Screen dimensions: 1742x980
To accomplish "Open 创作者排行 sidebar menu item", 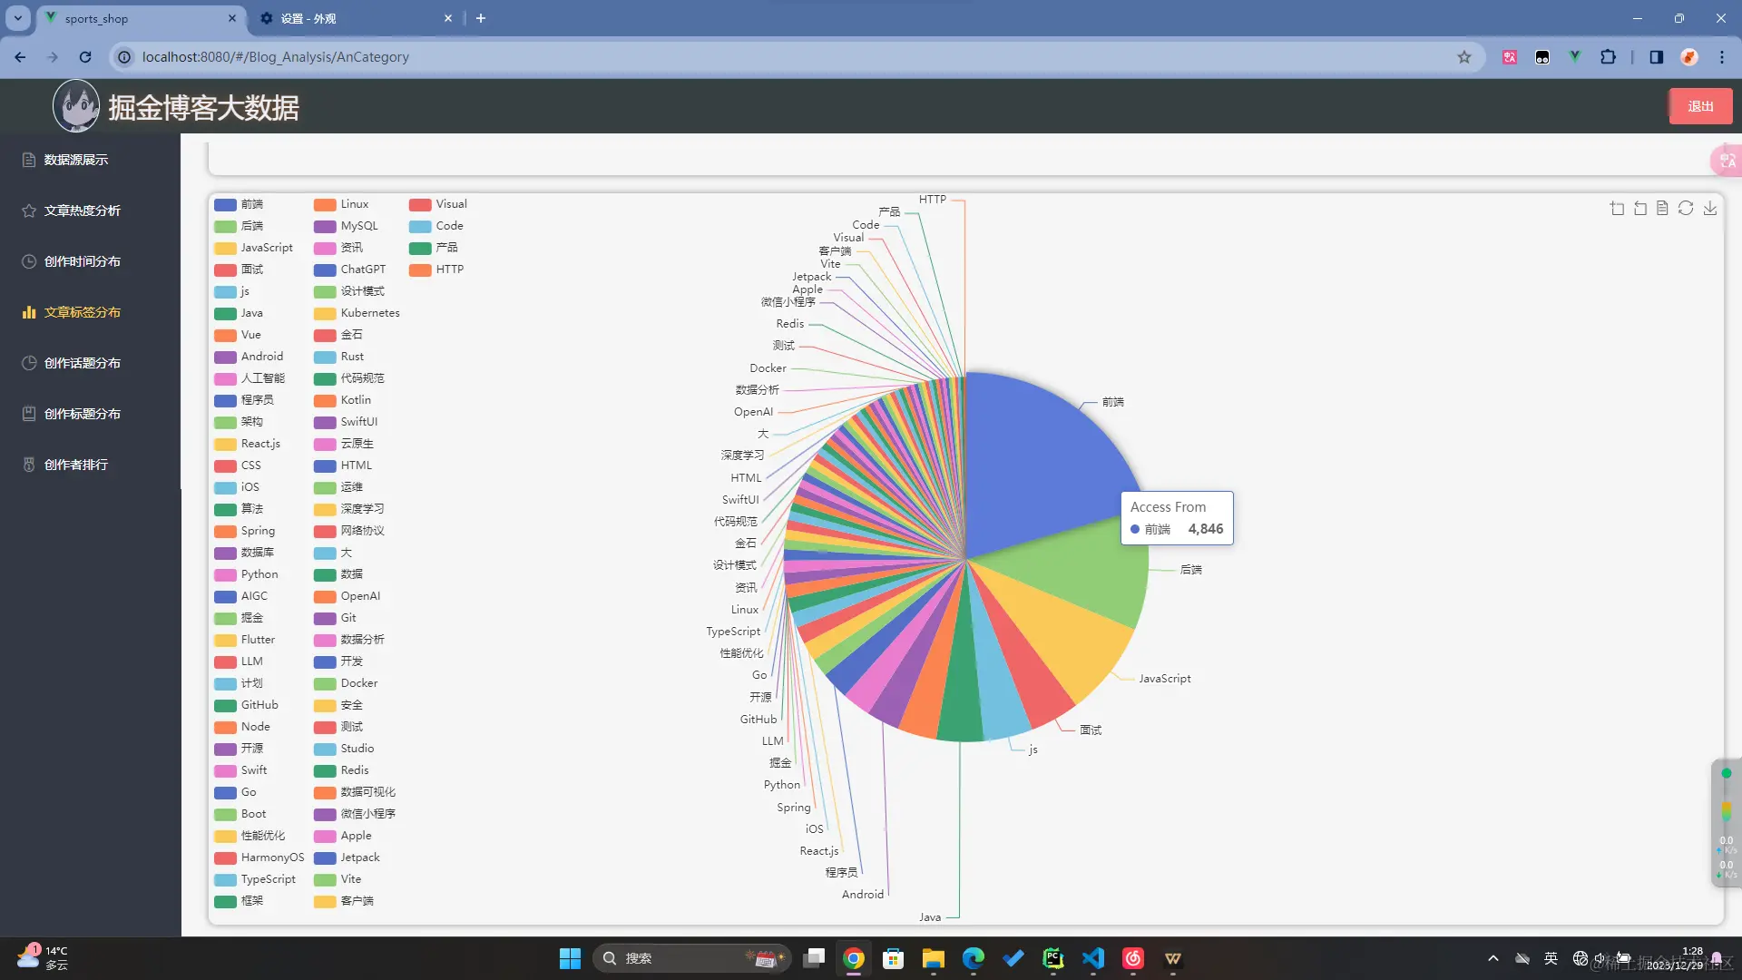I will click(76, 465).
